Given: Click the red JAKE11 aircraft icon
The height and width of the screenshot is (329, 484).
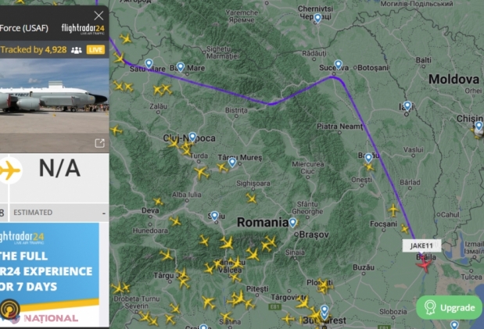Looking at the screenshot, I should [424, 264].
